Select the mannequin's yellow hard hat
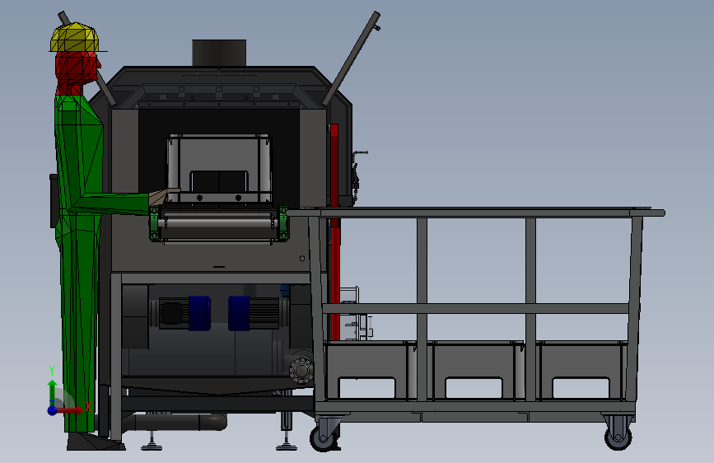 (x=75, y=37)
